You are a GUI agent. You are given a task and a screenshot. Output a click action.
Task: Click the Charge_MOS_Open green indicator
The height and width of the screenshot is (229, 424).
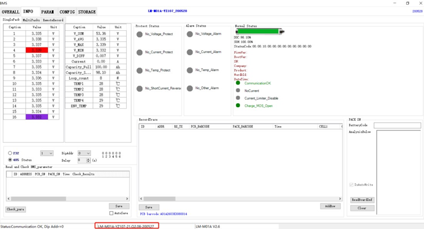coord(238,106)
